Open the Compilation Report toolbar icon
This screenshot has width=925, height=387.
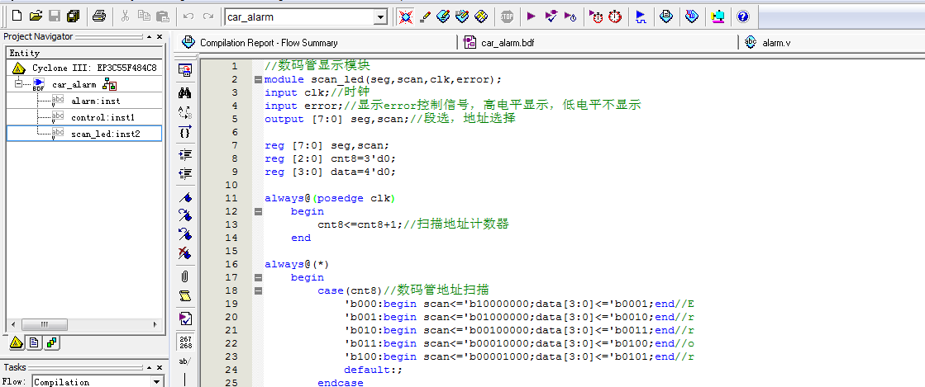tap(666, 17)
